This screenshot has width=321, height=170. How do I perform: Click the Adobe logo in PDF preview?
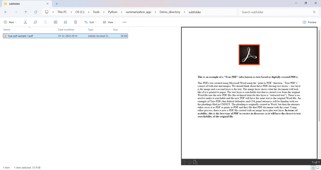click(x=249, y=55)
